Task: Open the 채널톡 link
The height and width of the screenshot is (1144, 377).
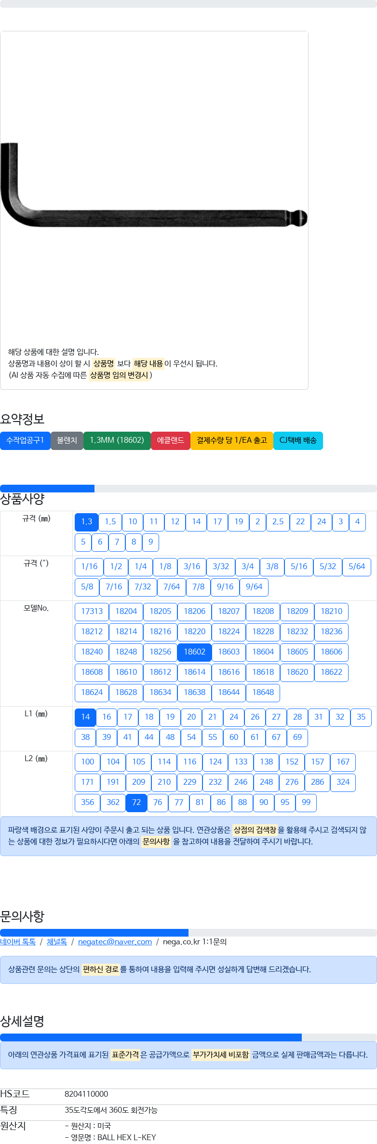Action: [x=57, y=942]
